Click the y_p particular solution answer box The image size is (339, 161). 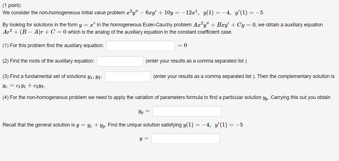coord(187,111)
